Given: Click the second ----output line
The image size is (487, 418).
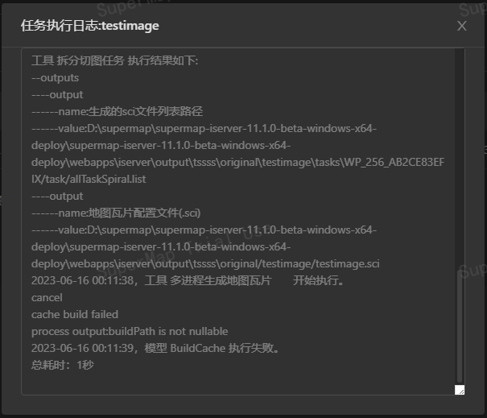Looking at the screenshot, I should [57, 196].
